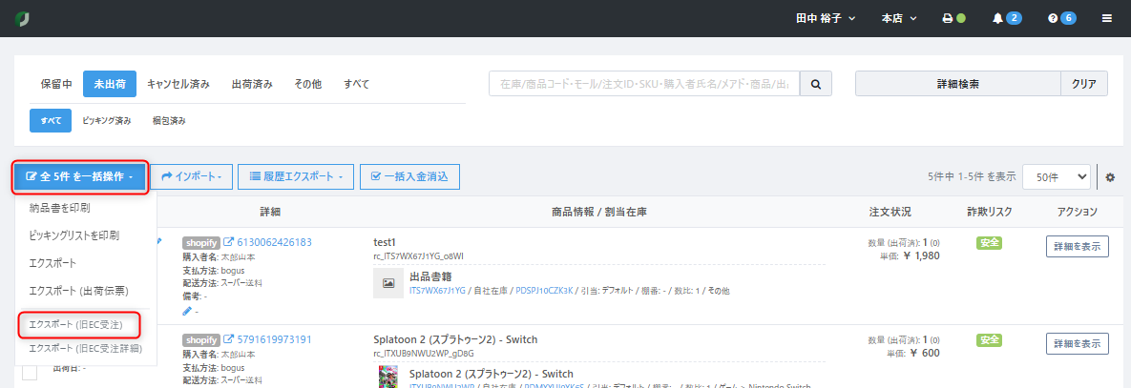
Task: Click the ¥ 1,980 unit price
Action: (x=920, y=255)
